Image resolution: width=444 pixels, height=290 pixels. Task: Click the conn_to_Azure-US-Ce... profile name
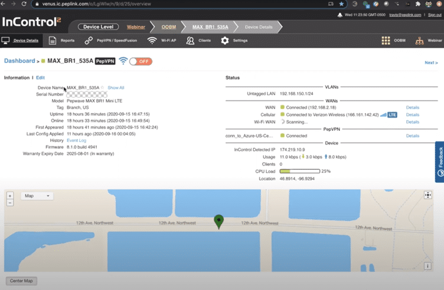coord(249,136)
